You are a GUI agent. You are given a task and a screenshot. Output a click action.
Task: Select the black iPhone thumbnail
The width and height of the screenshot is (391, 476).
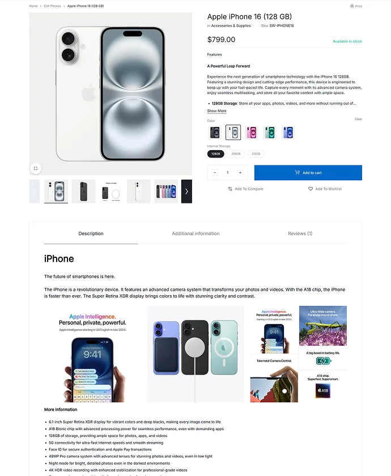[83, 192]
